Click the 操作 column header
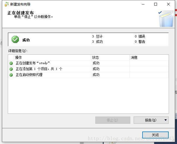Viewport: 177px width, 144px height. pyautogui.click(x=53, y=57)
